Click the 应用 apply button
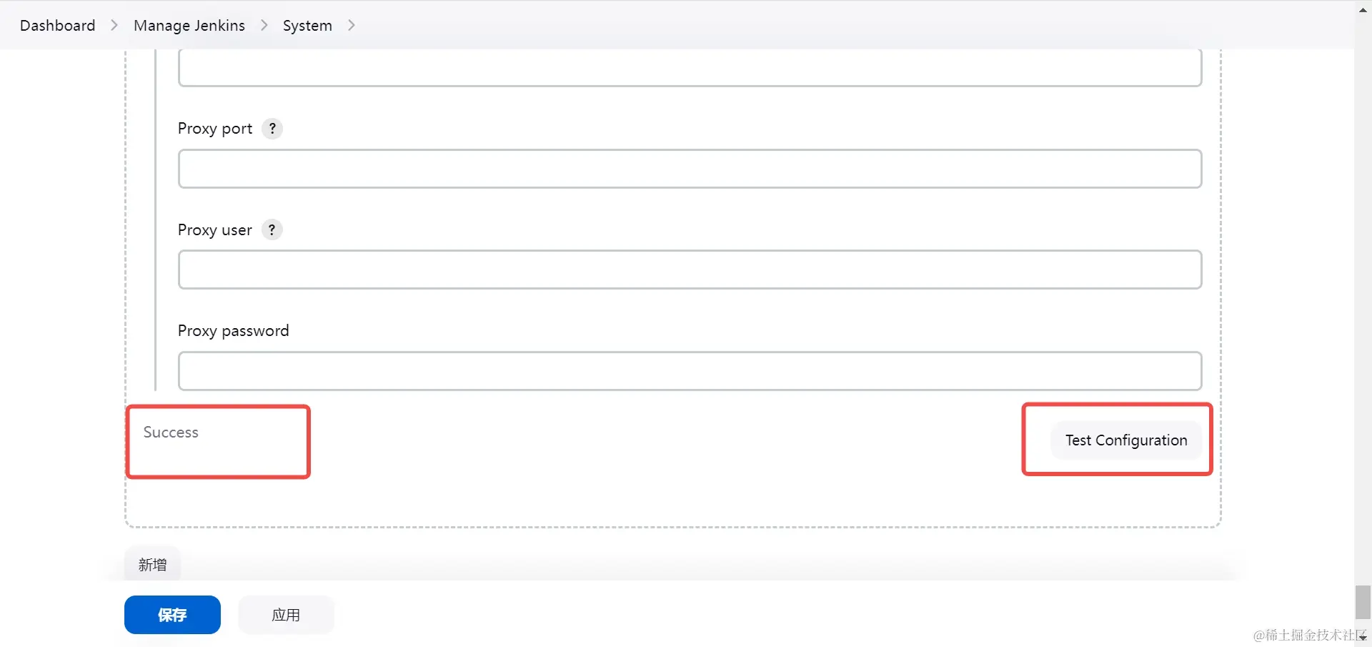The height and width of the screenshot is (647, 1372). [286, 614]
